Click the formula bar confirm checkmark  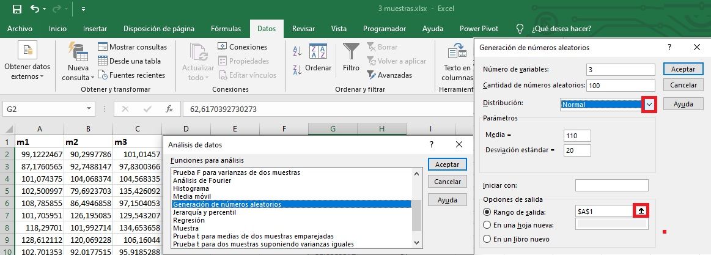147,109
